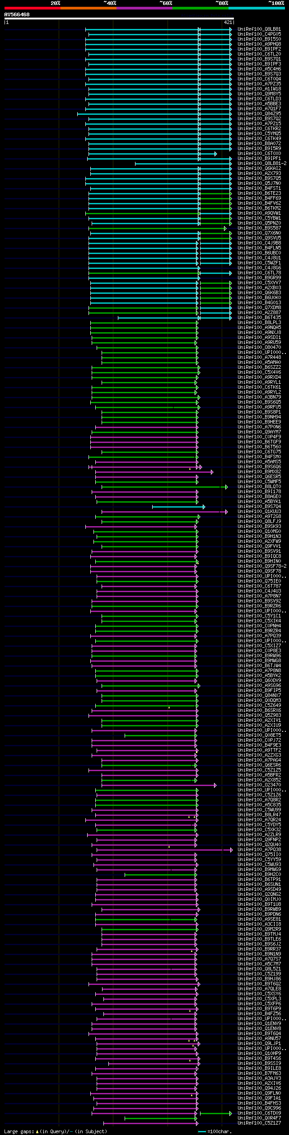The height and width of the screenshot is (1135, 289).
Task: Open hit UniRef100_Q8LB81-2
Action: pos(262,163)
